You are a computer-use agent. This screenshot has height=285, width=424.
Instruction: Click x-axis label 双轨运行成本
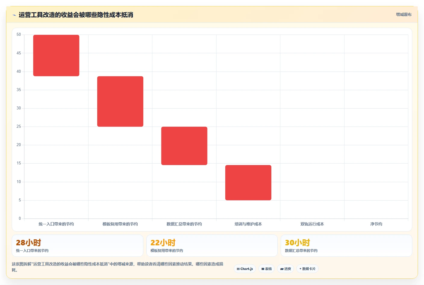click(312, 224)
